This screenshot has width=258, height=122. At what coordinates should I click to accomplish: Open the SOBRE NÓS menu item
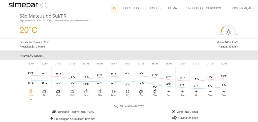click(x=130, y=8)
